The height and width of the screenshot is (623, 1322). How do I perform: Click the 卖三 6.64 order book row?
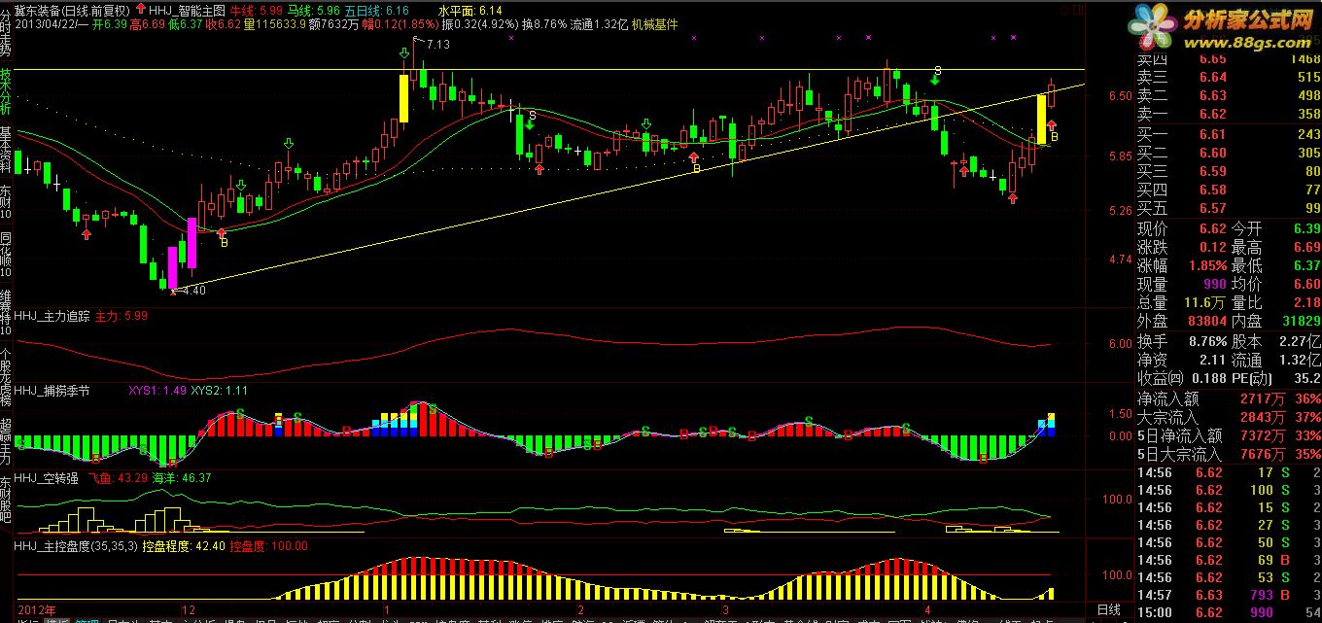point(1229,77)
